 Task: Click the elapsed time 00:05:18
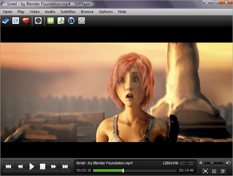coord(84,170)
